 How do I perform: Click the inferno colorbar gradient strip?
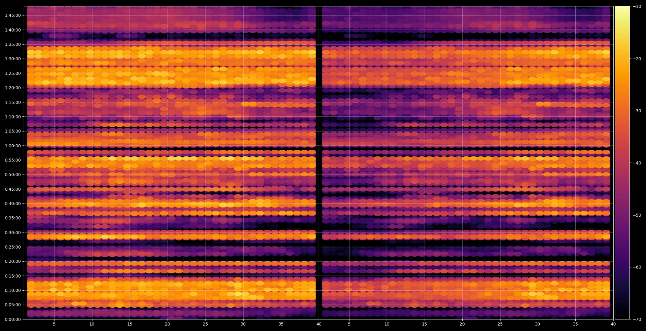point(622,163)
